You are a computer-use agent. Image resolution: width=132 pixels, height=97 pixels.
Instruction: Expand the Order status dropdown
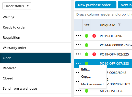[17, 6]
